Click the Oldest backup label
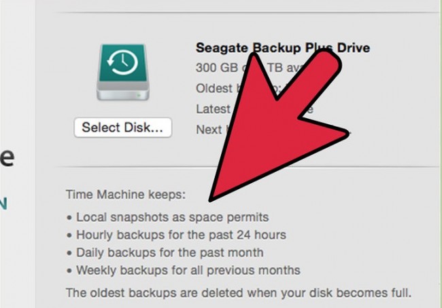 [216, 88]
